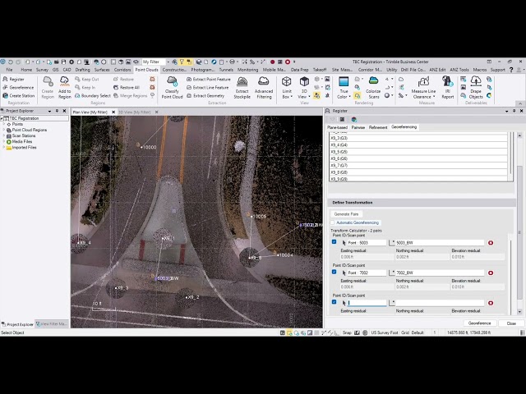Activate the Boundary Select tool
Viewport: 526px width, 394px height.
(x=93, y=95)
